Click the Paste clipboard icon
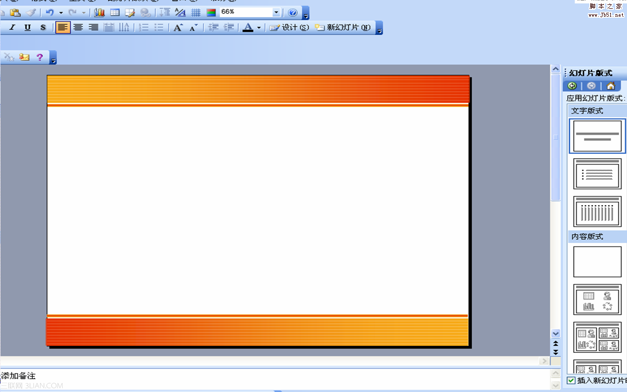627x392 pixels. click(15, 13)
